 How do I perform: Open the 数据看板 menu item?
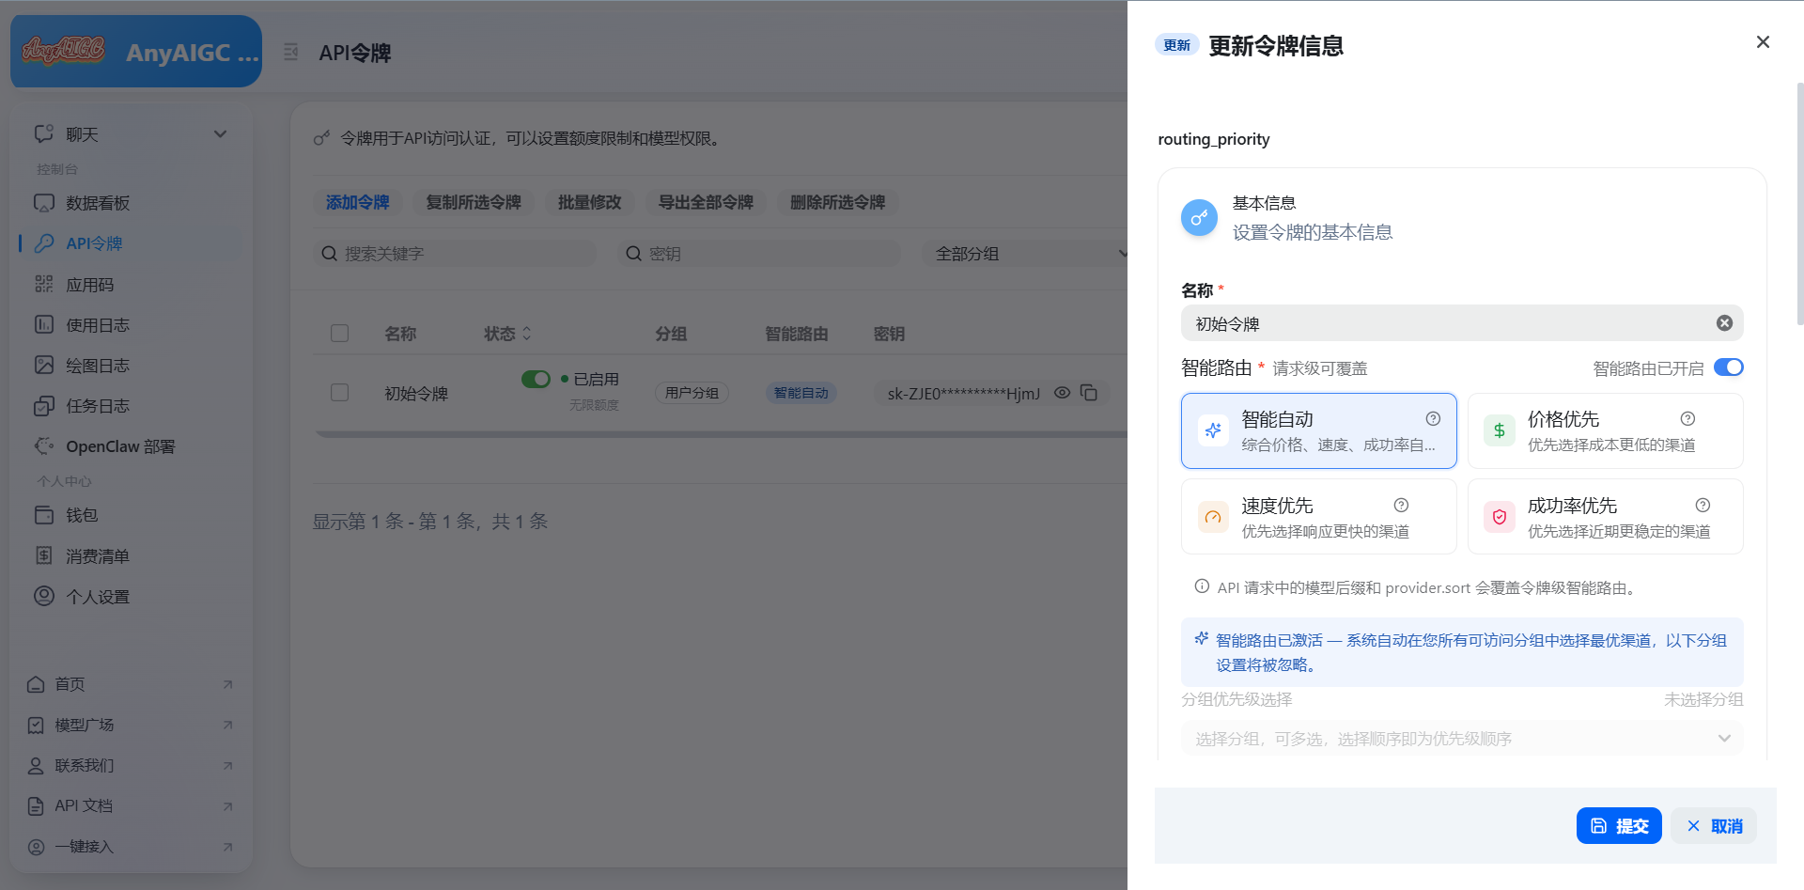tap(130, 203)
